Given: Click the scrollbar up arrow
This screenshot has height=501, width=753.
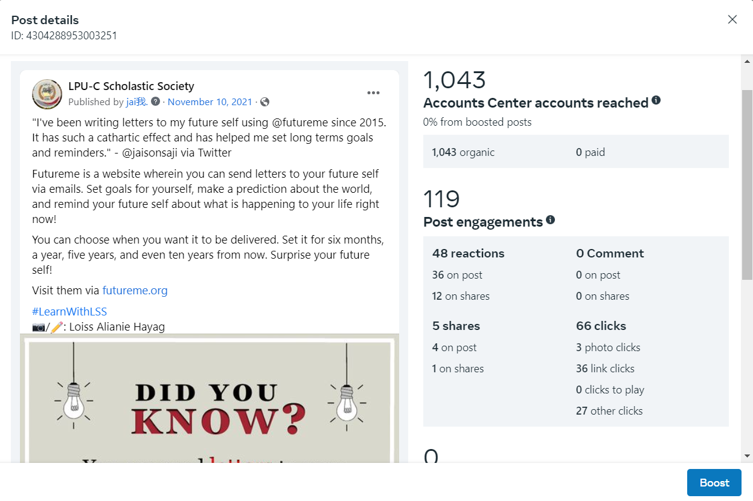Looking at the screenshot, I should tap(747, 62).
